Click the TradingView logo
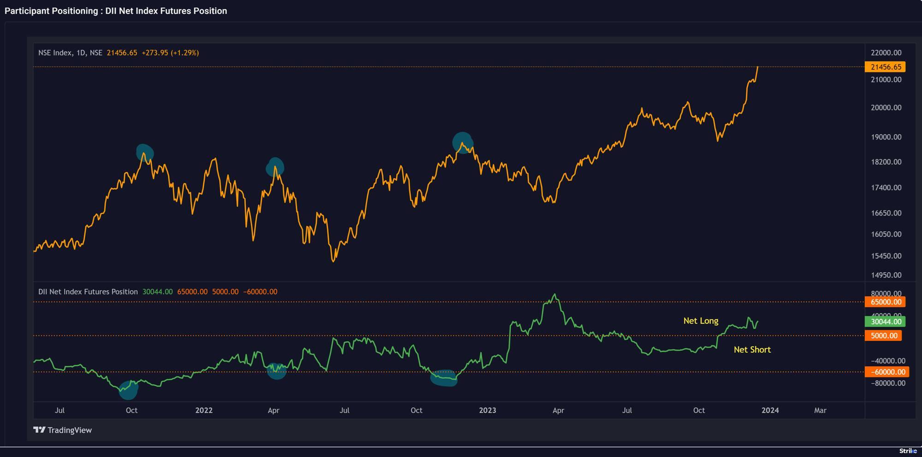The height and width of the screenshot is (457, 922). click(63, 430)
